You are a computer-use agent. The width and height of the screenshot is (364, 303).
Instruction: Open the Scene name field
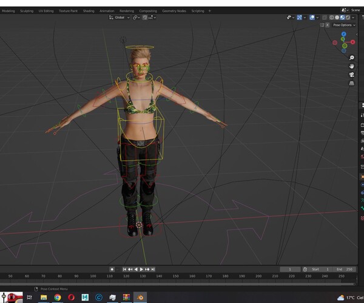[357, 10]
